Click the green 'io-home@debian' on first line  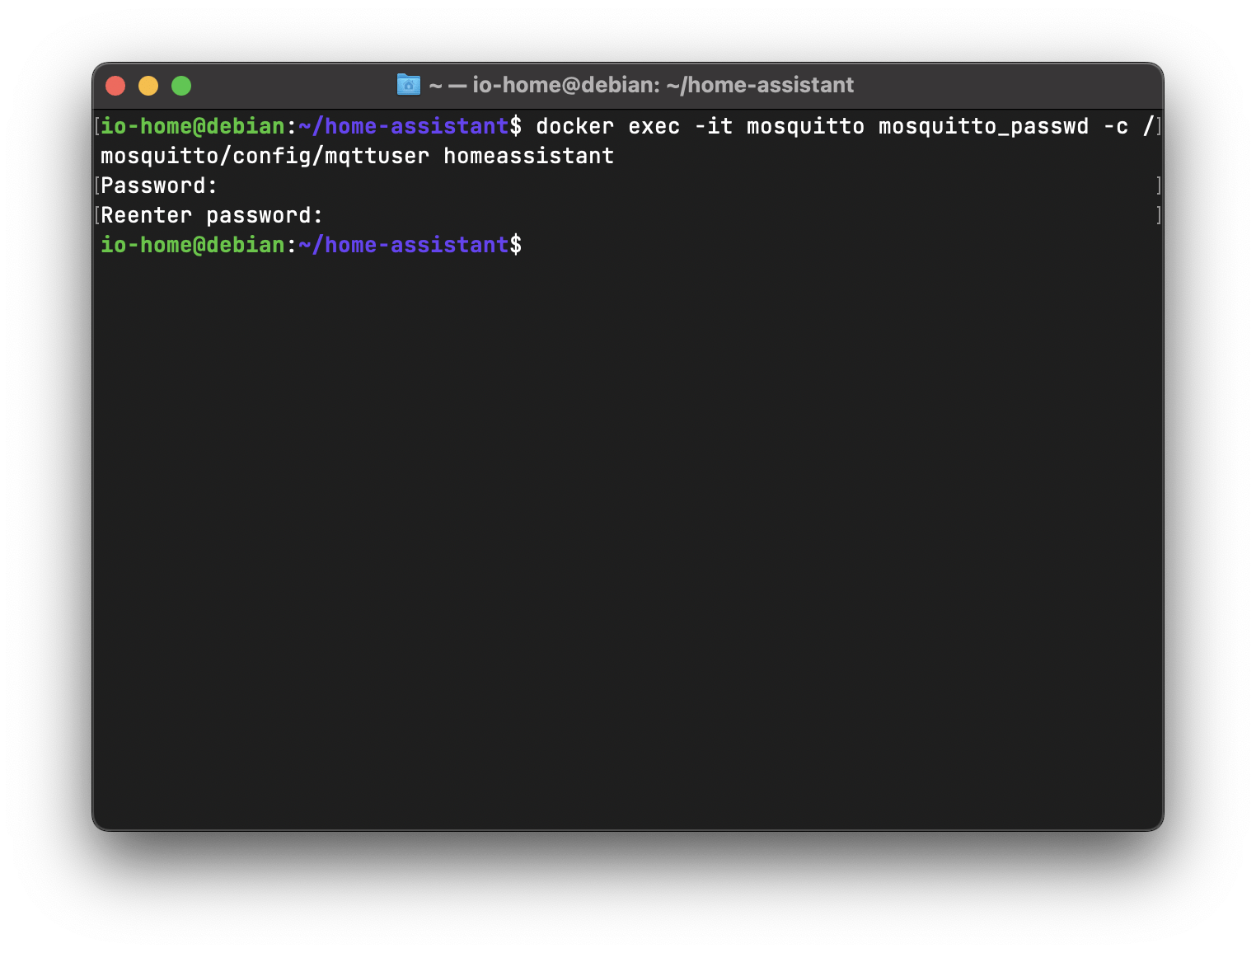pos(192,126)
